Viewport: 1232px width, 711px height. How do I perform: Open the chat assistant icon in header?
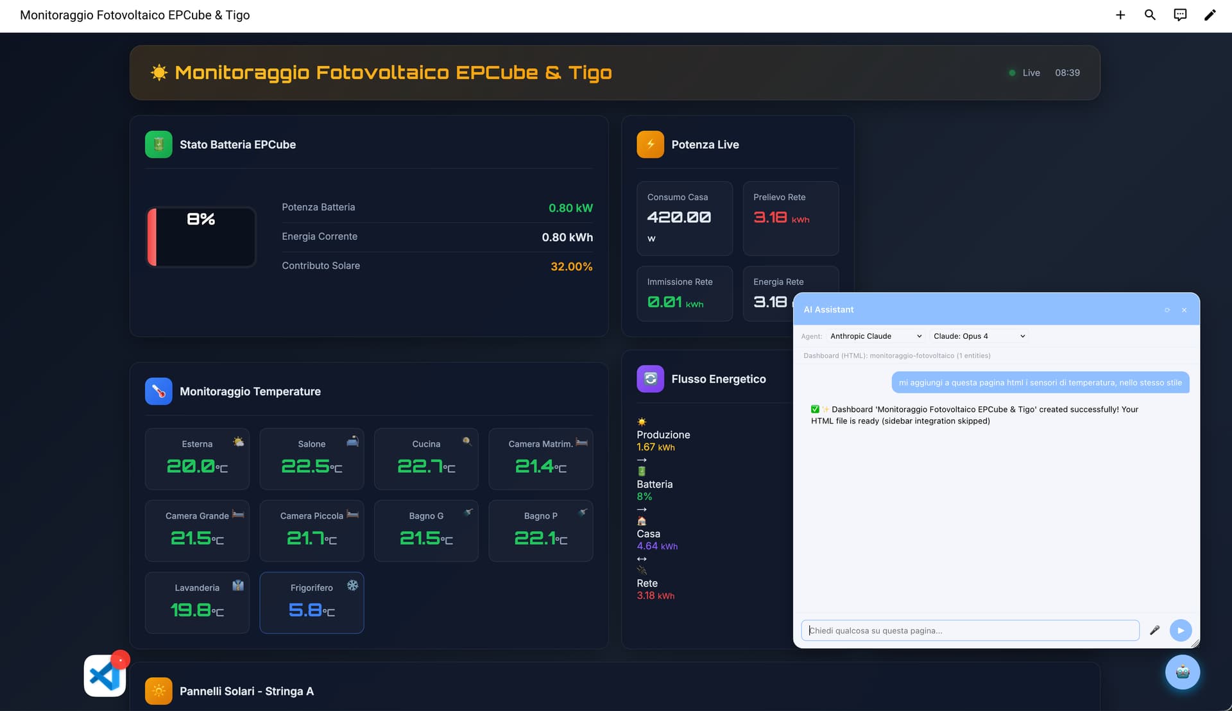click(1180, 15)
